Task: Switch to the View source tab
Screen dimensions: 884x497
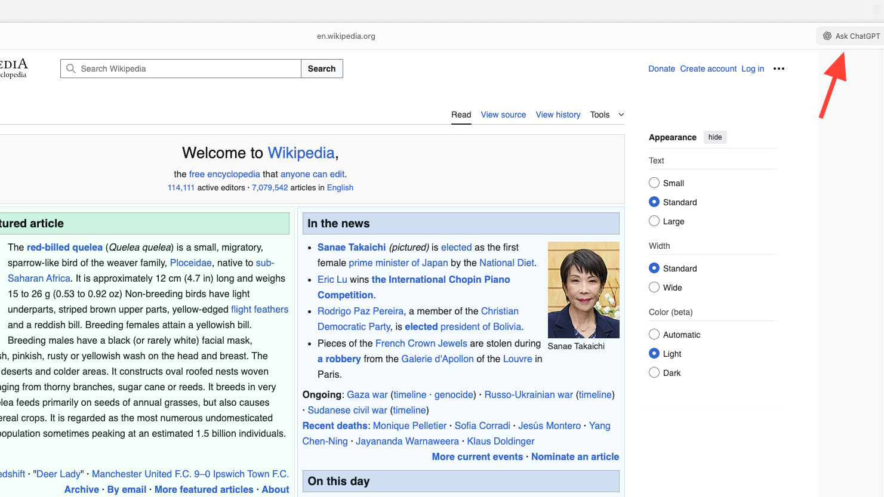Action: [503, 115]
